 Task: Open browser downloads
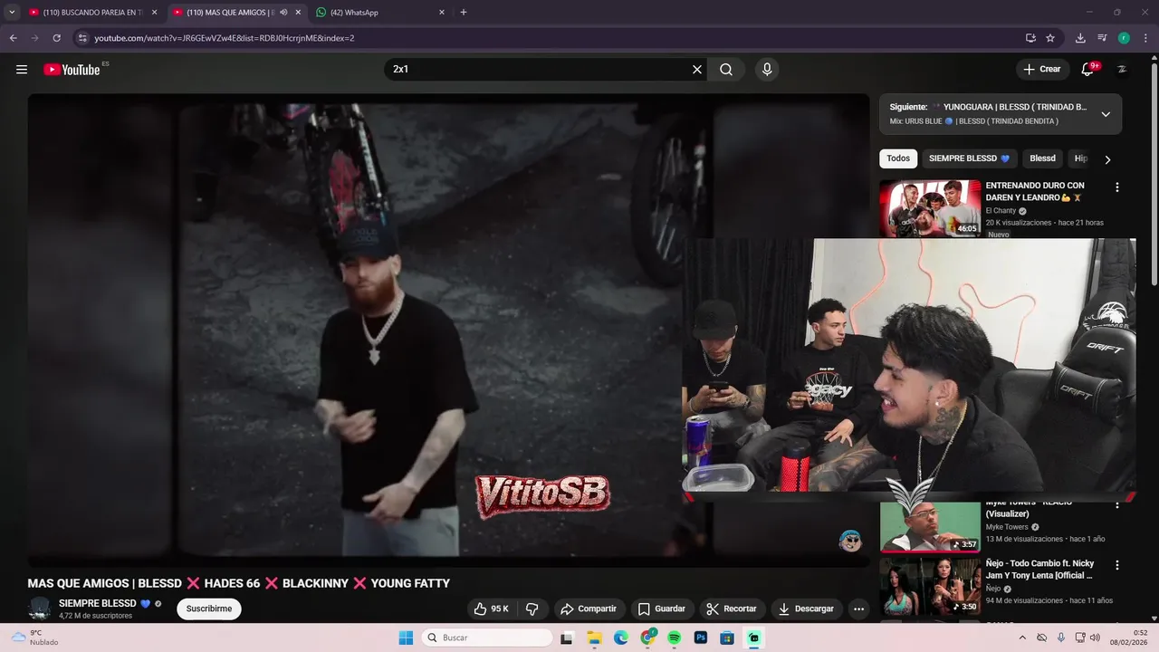point(1080,38)
